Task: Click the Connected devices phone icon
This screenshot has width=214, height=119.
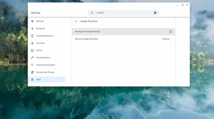Action: pos(32,36)
